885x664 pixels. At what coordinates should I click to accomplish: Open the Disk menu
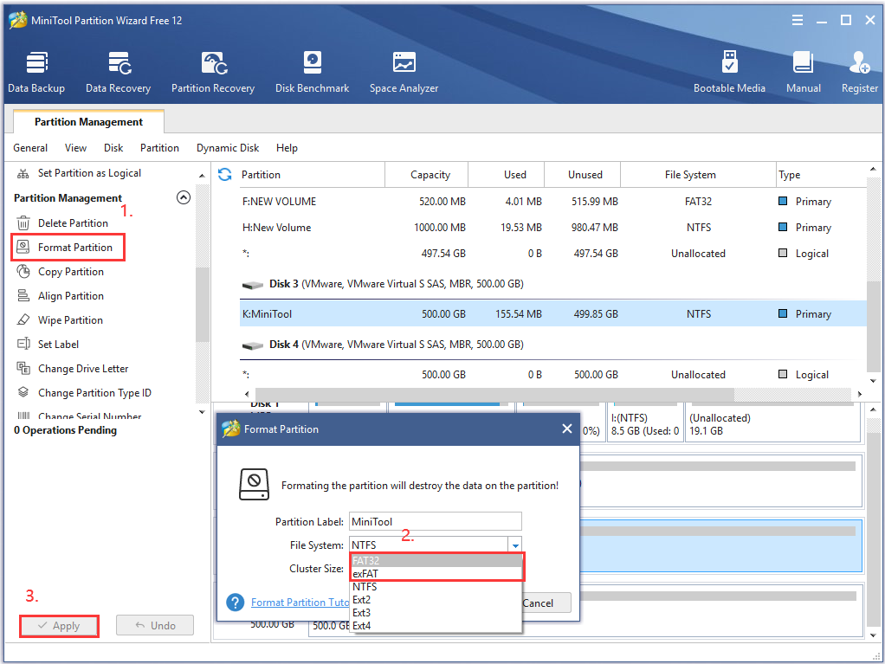pos(113,148)
